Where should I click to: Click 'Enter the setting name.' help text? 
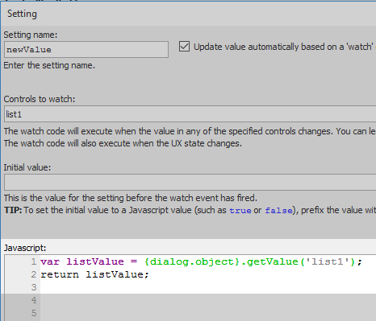49,65
